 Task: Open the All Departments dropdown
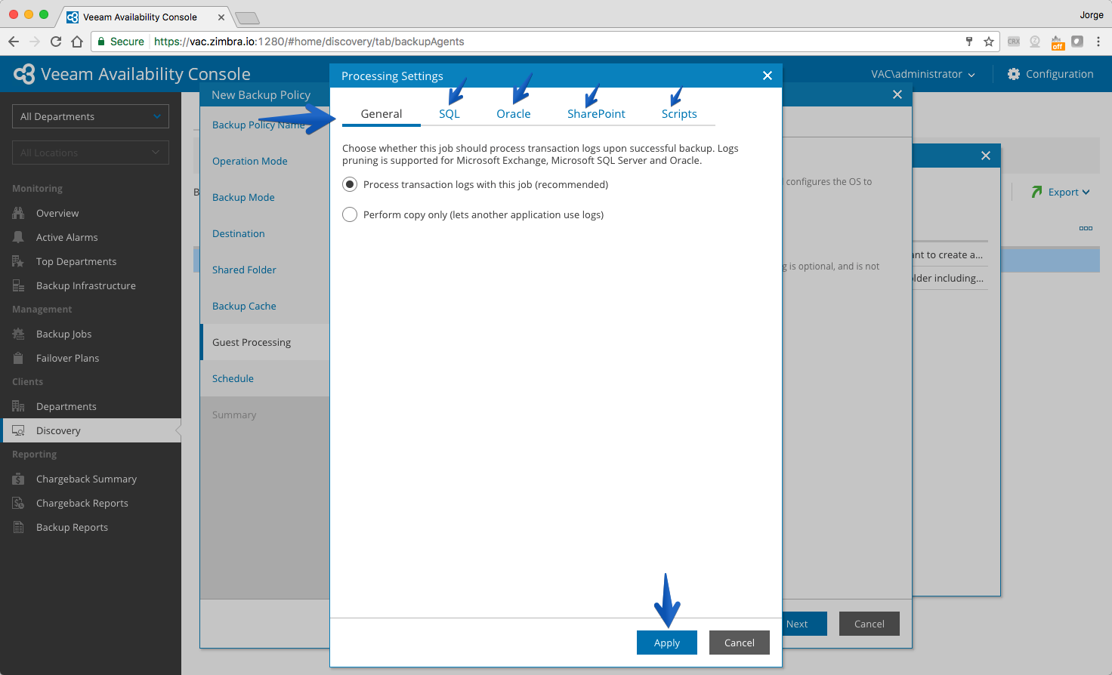coord(91,116)
